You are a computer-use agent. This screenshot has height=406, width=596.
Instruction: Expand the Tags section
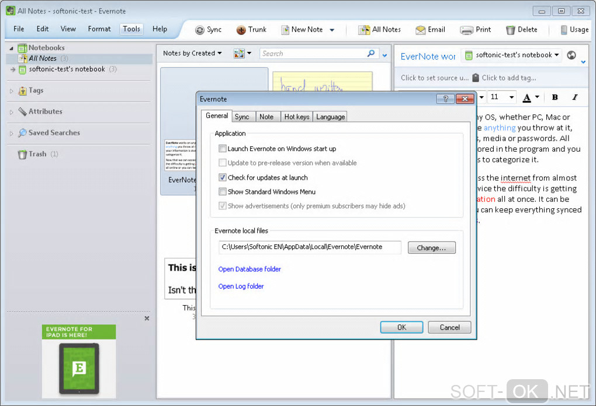(x=11, y=90)
